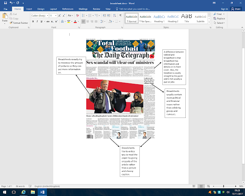Clear all formatting with the eraser icon
Image resolution: width=245 pixels, height=196 pixels.
77,15
